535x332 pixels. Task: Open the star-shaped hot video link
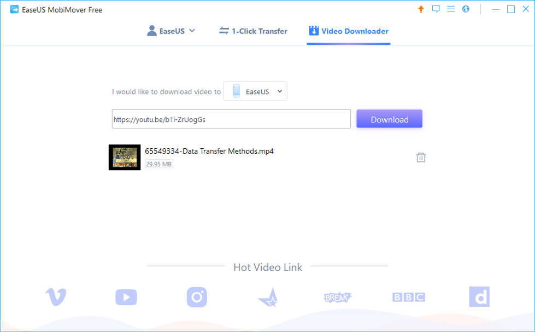pos(268,298)
